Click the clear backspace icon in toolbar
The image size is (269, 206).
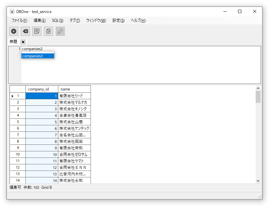click(25, 31)
